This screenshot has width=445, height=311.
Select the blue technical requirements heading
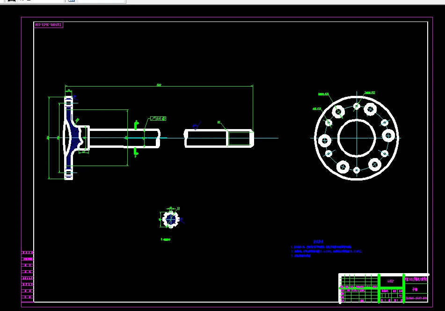[318, 242]
